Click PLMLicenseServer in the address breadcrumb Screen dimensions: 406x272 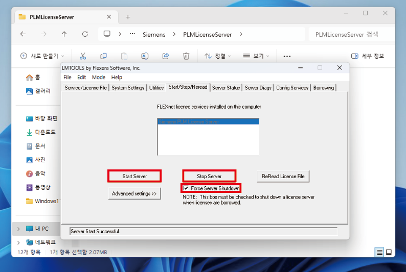point(208,34)
